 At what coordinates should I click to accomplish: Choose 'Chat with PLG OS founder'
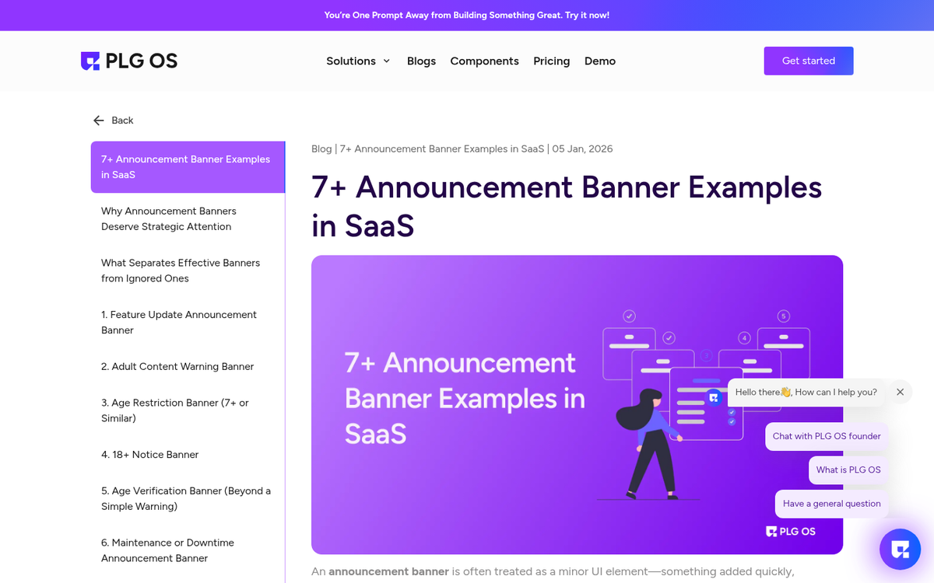tap(826, 436)
